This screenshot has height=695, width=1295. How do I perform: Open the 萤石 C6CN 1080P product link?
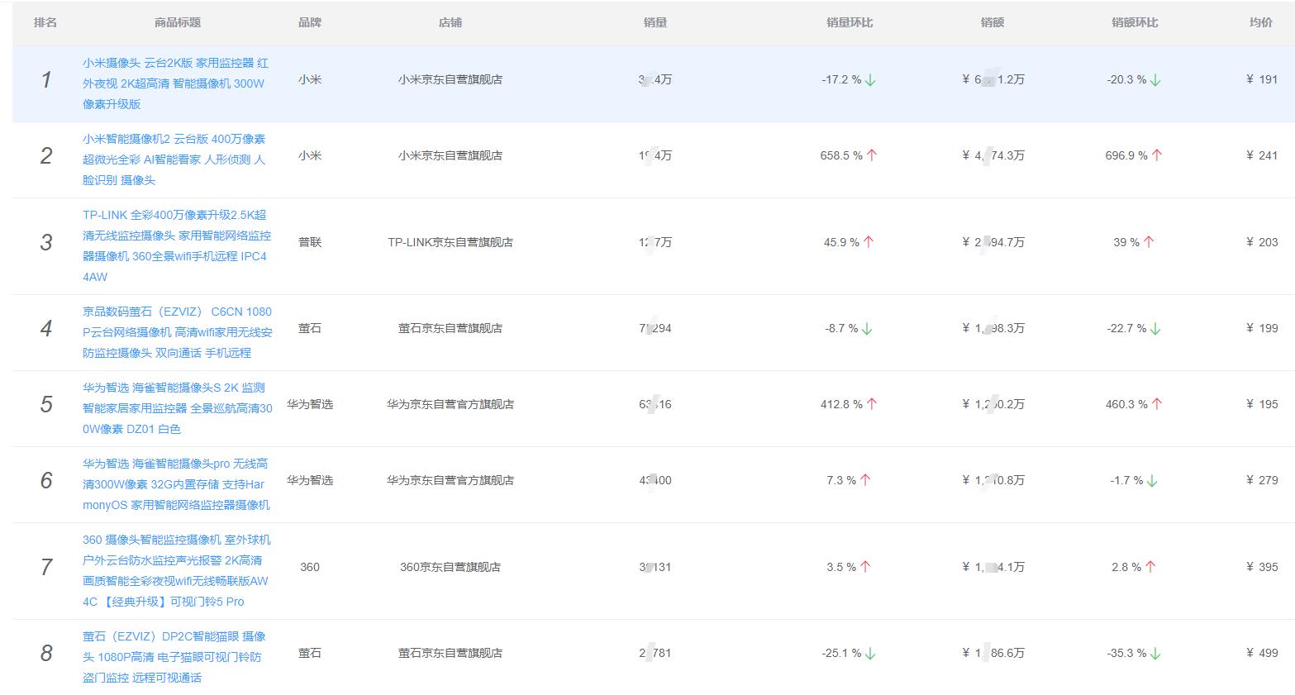tap(178, 332)
